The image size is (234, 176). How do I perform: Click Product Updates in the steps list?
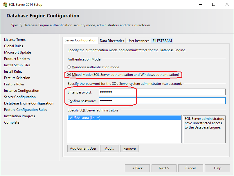pos(17,59)
